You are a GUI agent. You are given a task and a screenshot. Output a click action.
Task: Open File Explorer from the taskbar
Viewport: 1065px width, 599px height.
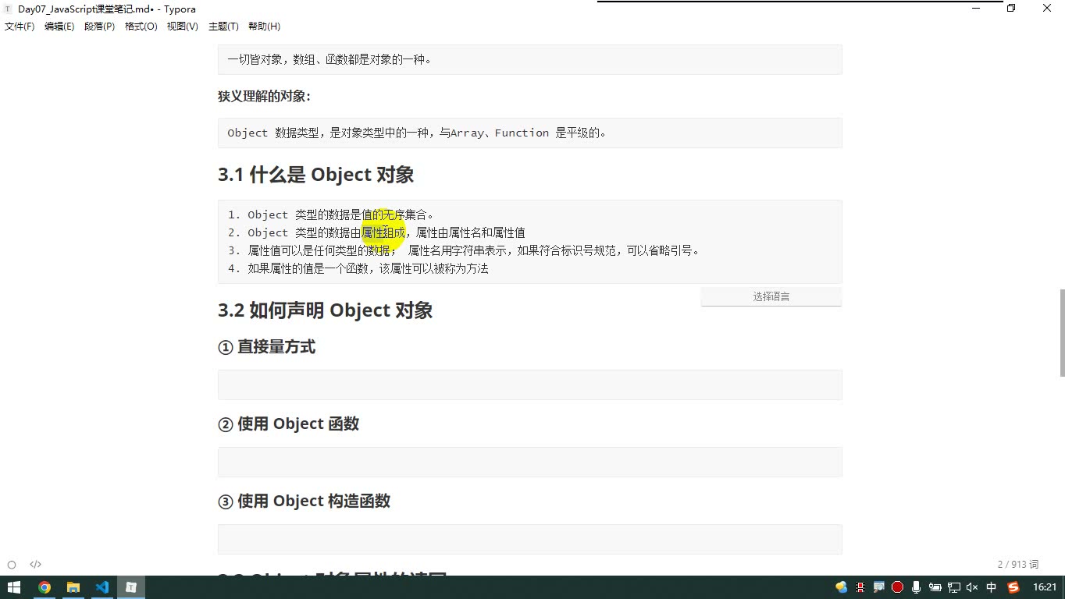tap(73, 587)
